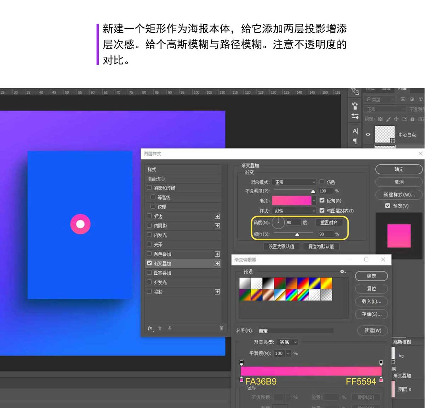Open the Character panel icon
This screenshot has height=408, width=425.
[x=355, y=131]
